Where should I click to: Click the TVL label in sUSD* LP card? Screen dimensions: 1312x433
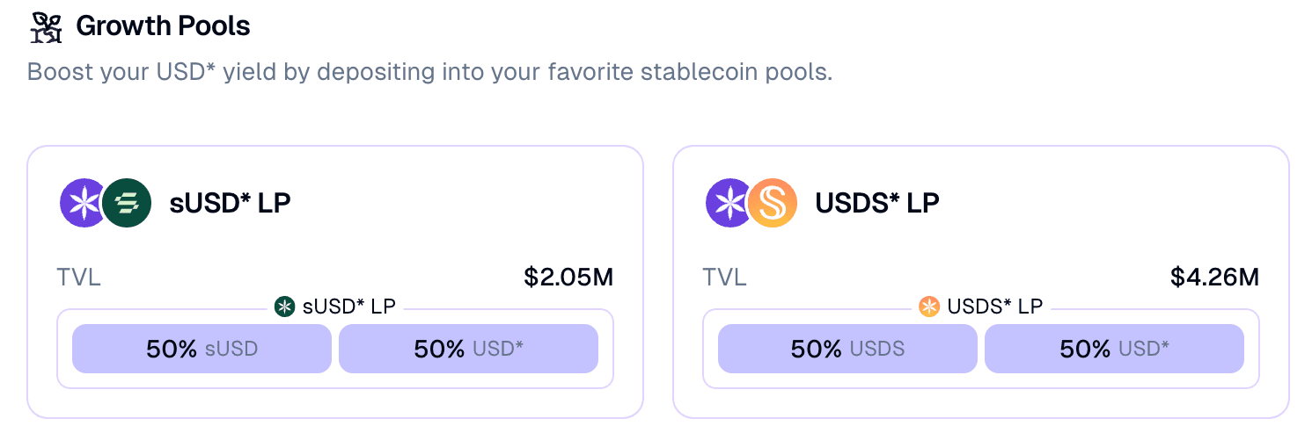click(x=78, y=278)
